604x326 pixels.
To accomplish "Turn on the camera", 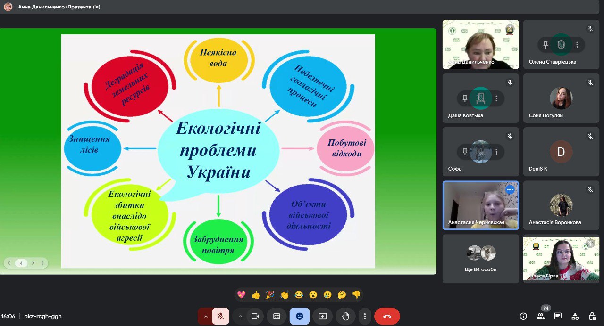I will point(255,316).
